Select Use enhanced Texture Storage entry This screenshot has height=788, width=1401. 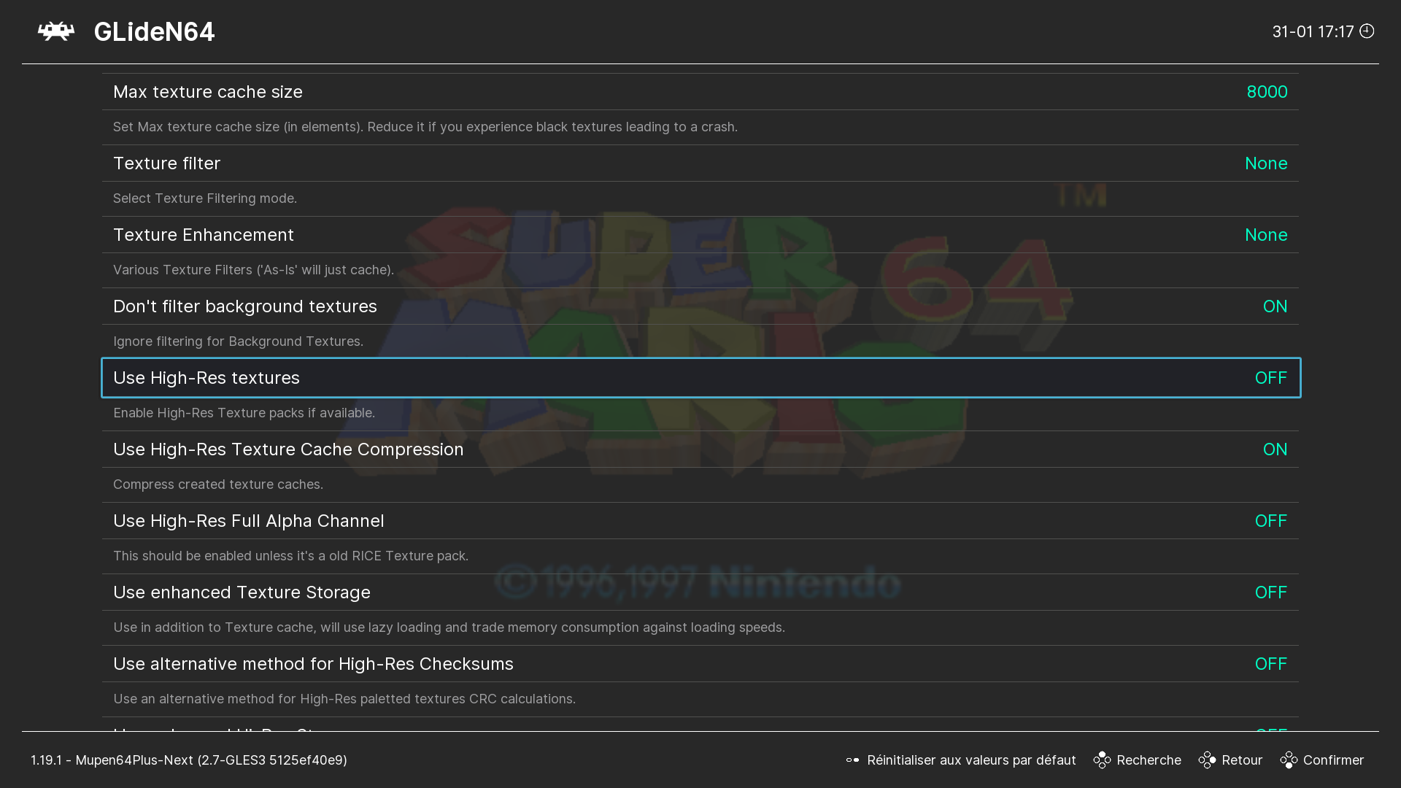coord(700,592)
